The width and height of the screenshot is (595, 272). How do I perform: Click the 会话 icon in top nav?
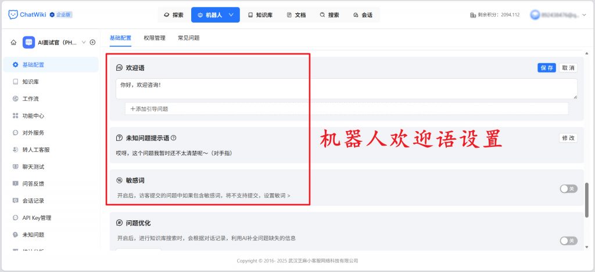coord(356,15)
